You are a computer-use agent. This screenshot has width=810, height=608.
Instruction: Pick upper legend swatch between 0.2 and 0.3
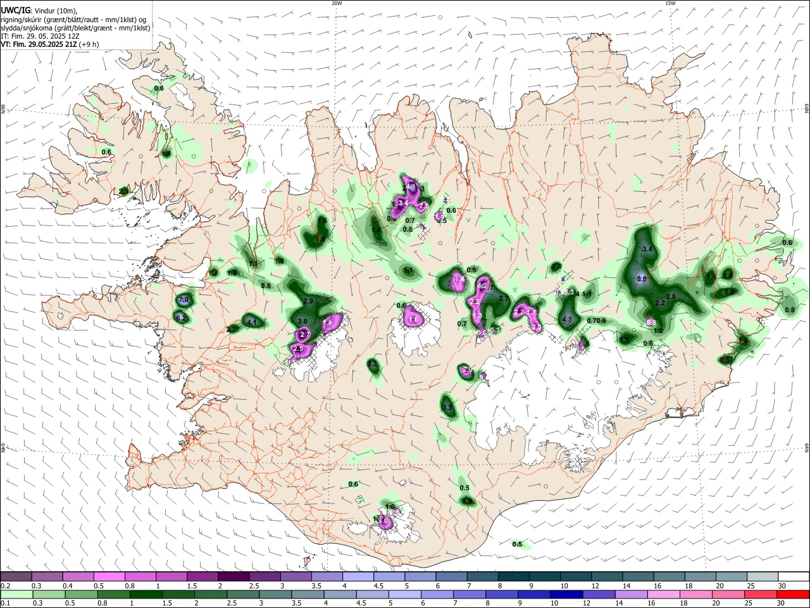tap(16, 577)
